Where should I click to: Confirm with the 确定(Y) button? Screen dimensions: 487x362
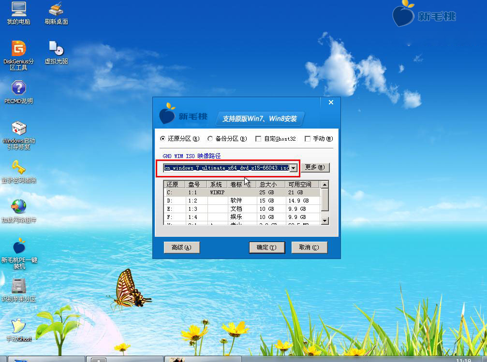click(267, 247)
